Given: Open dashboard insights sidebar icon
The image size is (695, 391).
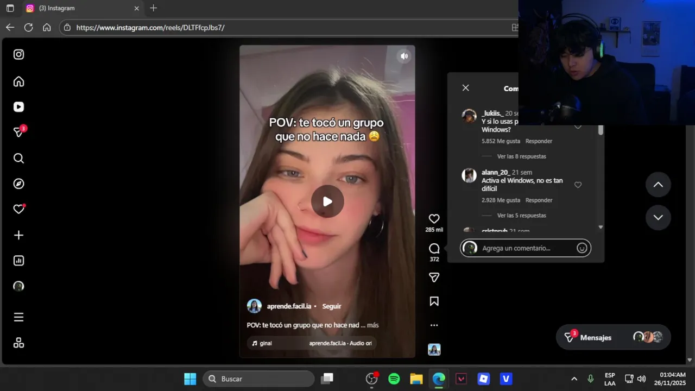Looking at the screenshot, I should [18, 261].
